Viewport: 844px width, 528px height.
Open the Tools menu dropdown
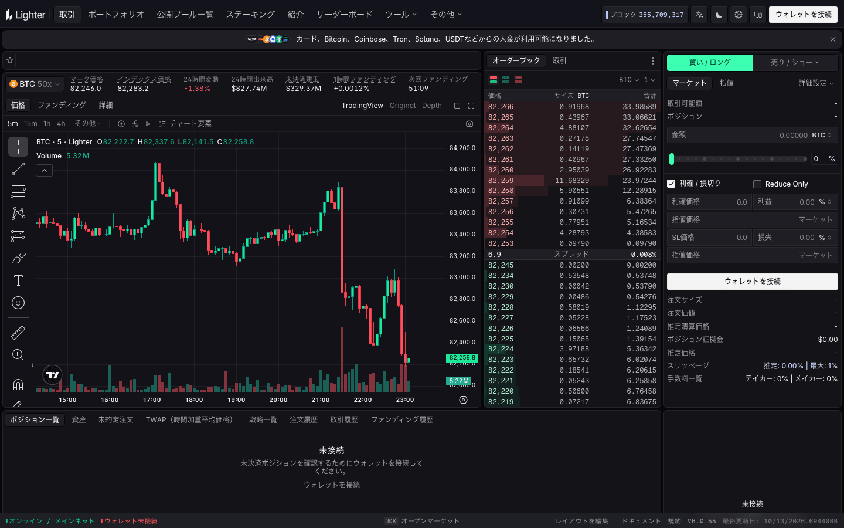401,15
